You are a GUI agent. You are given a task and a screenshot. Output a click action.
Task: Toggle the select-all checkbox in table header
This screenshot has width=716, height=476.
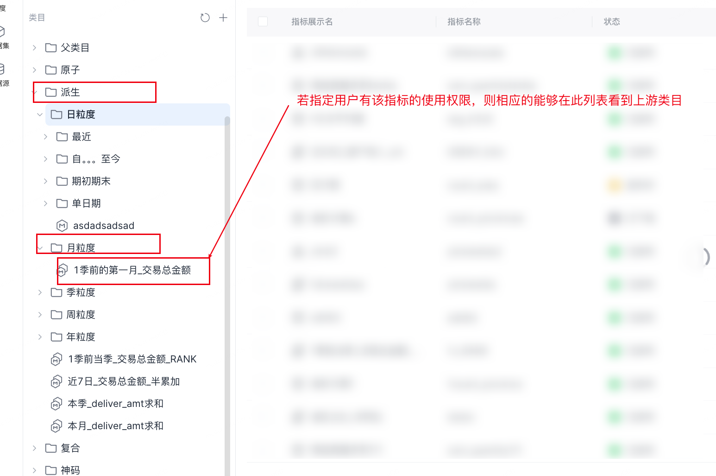(x=263, y=22)
